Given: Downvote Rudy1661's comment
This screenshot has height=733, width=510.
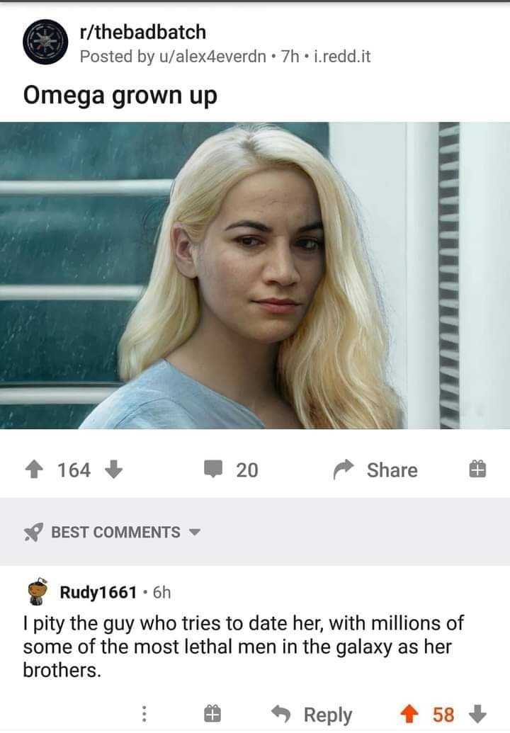Looking at the screenshot, I should 477,715.
